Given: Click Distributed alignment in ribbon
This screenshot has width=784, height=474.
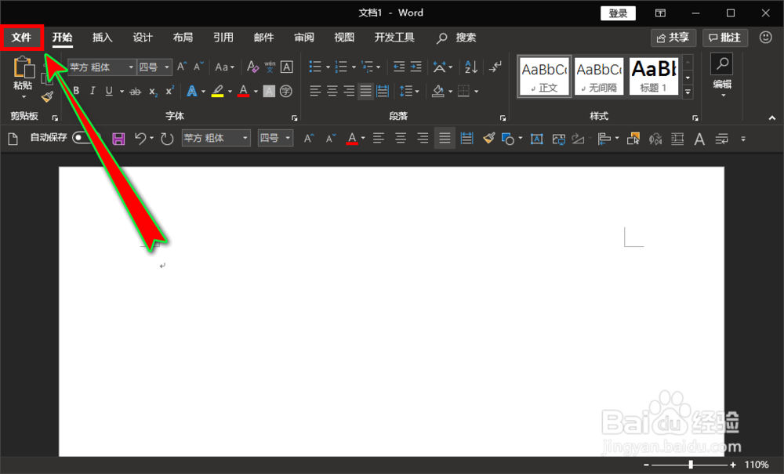Looking at the screenshot, I should click(x=383, y=91).
